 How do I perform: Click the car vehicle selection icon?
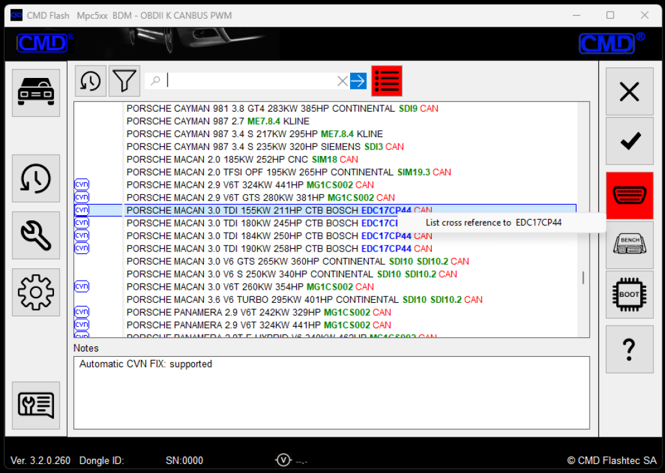(x=36, y=93)
